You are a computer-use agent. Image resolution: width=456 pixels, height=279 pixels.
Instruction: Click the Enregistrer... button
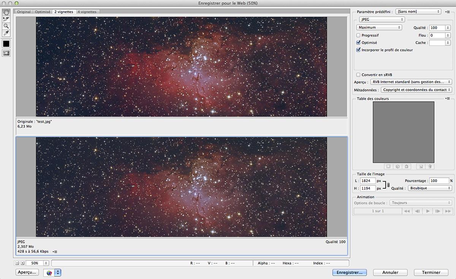click(x=350, y=272)
